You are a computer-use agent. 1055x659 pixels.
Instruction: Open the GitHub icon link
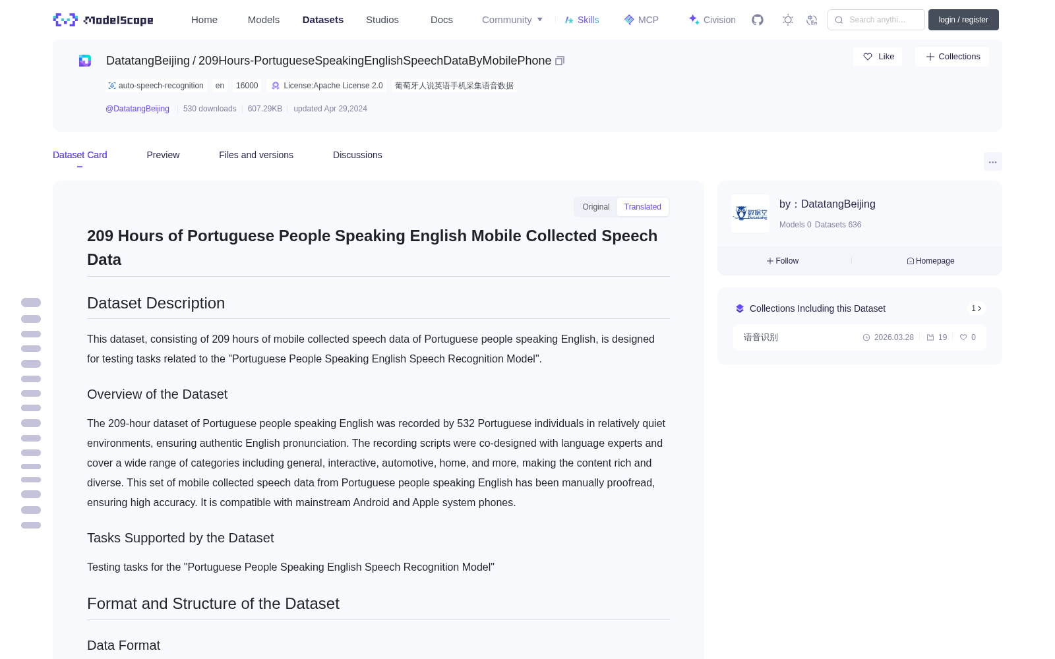758,20
